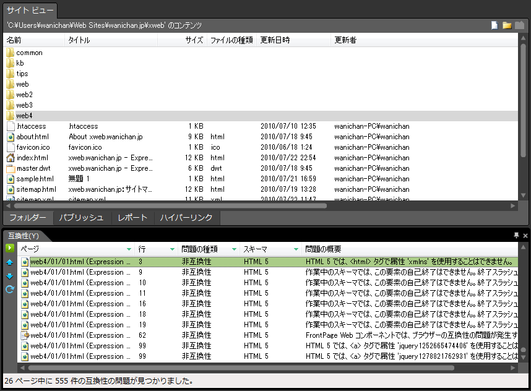Select the jquery1278821762931 issue row
Screen dimensions: 531x391
pos(268,356)
